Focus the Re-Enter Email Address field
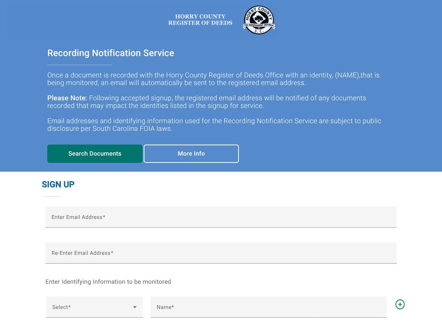Screen dimensions: 442x328 [x=221, y=252]
